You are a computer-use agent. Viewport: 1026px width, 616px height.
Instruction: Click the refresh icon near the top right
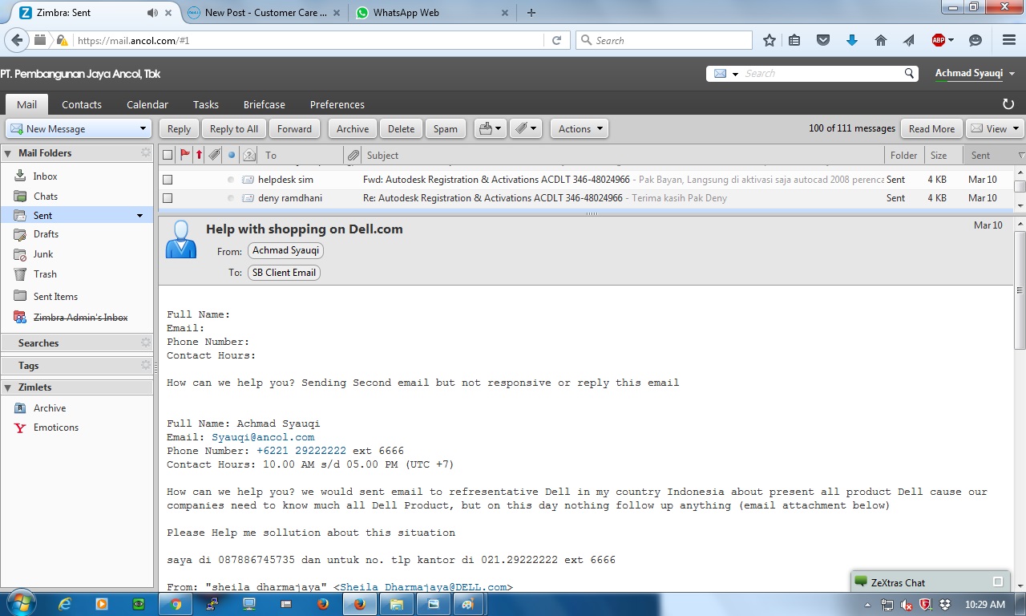pyautogui.click(x=1008, y=103)
